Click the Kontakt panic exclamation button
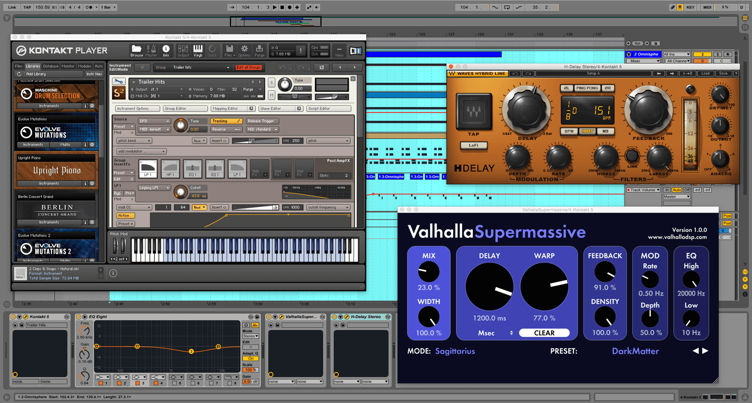The width and height of the screenshot is (752, 403). coord(301,50)
